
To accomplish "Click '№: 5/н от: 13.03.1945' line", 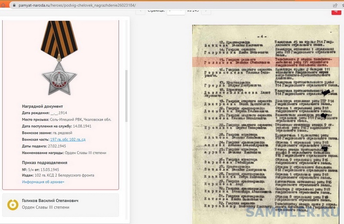I will 40,170.
